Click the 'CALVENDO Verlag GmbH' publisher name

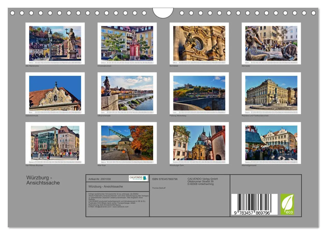tap(203, 179)
